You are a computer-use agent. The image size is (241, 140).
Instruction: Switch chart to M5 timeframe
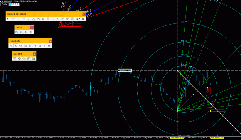pyautogui.click(x=15, y=46)
